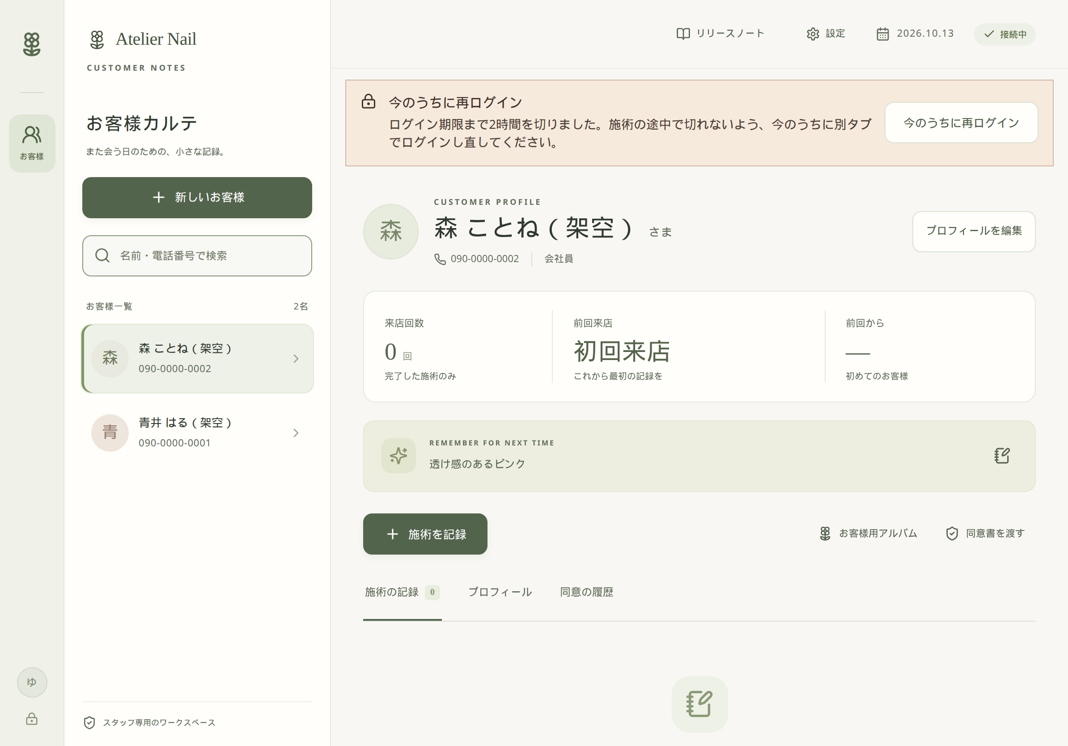Viewport: 1068px width, 746px height.
Task: Click the 森 avatar in the customer list
Action: click(110, 359)
